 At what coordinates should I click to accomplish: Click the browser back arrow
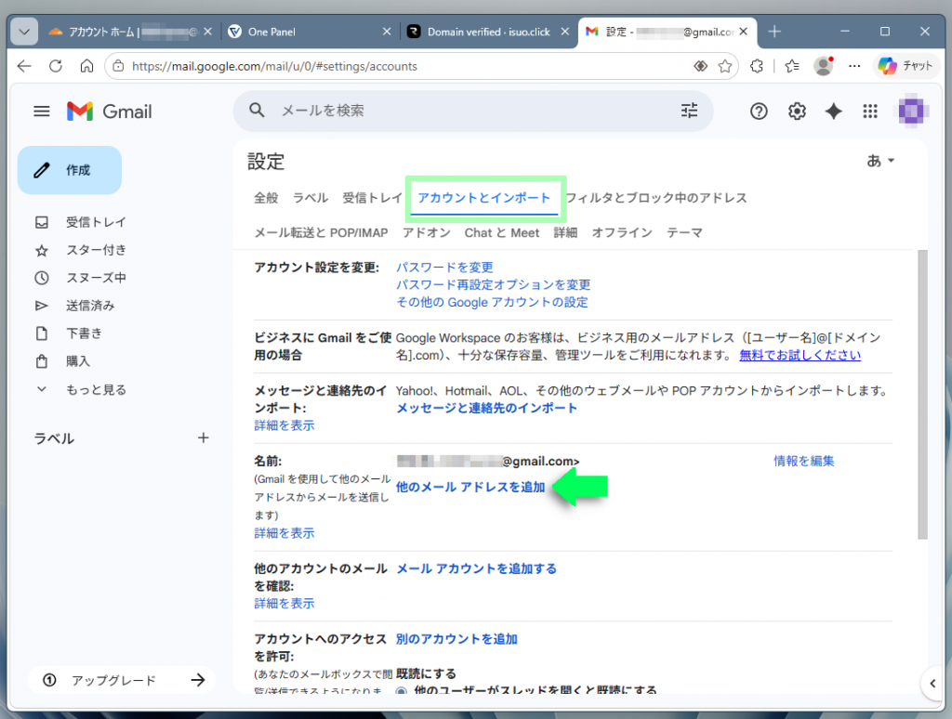point(24,66)
